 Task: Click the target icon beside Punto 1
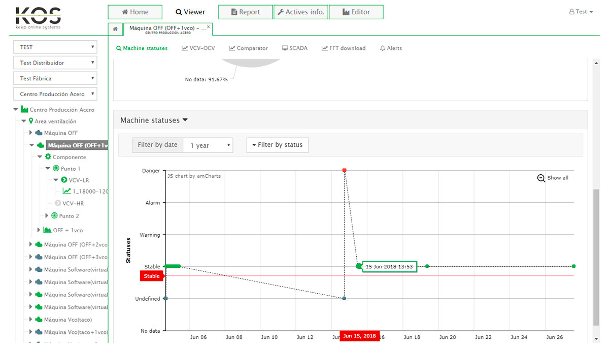tap(56, 168)
